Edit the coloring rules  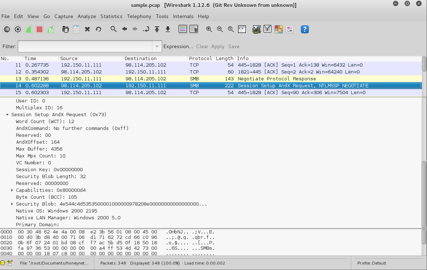pyautogui.click(x=278, y=29)
